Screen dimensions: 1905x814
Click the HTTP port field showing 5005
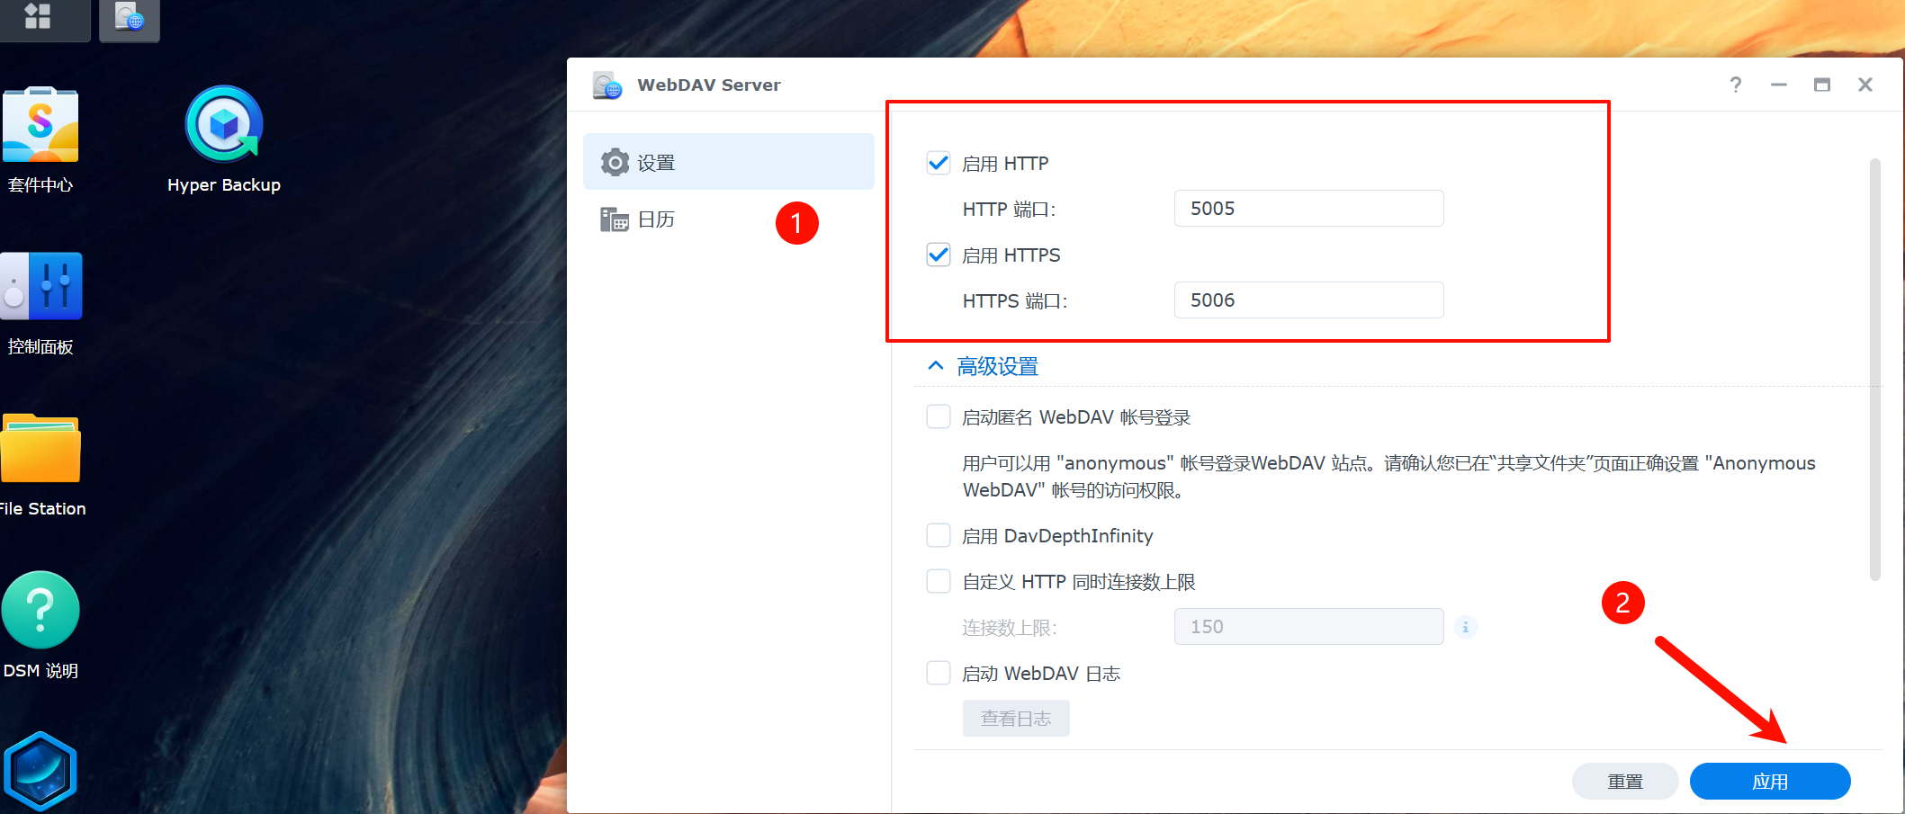pyautogui.click(x=1307, y=209)
